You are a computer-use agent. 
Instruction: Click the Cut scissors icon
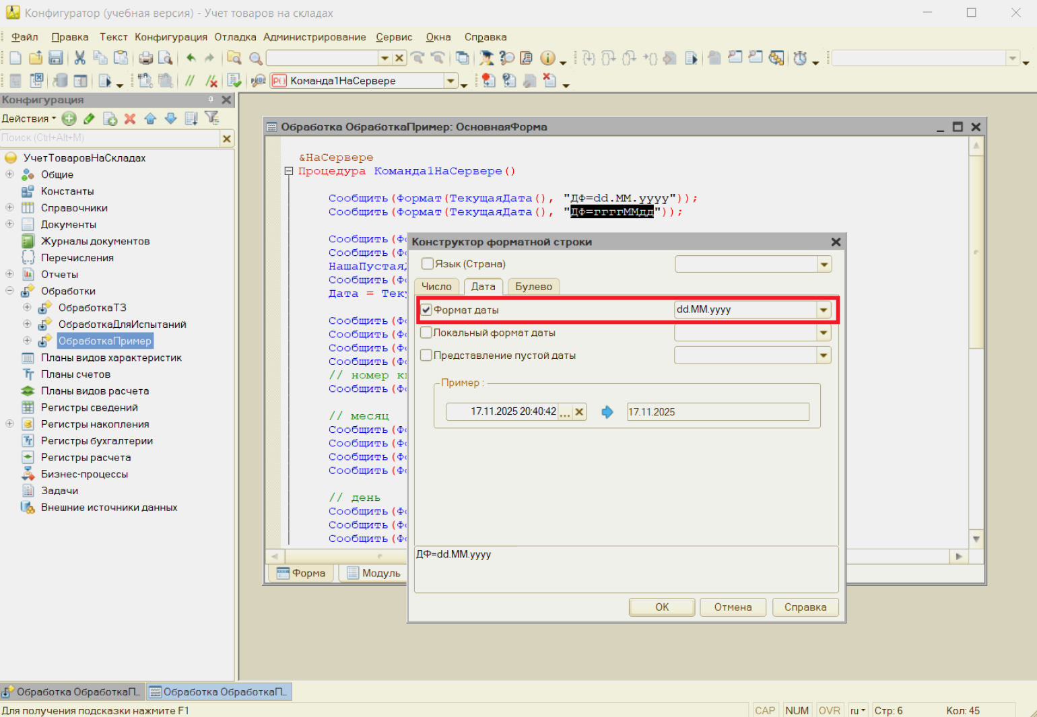click(79, 59)
